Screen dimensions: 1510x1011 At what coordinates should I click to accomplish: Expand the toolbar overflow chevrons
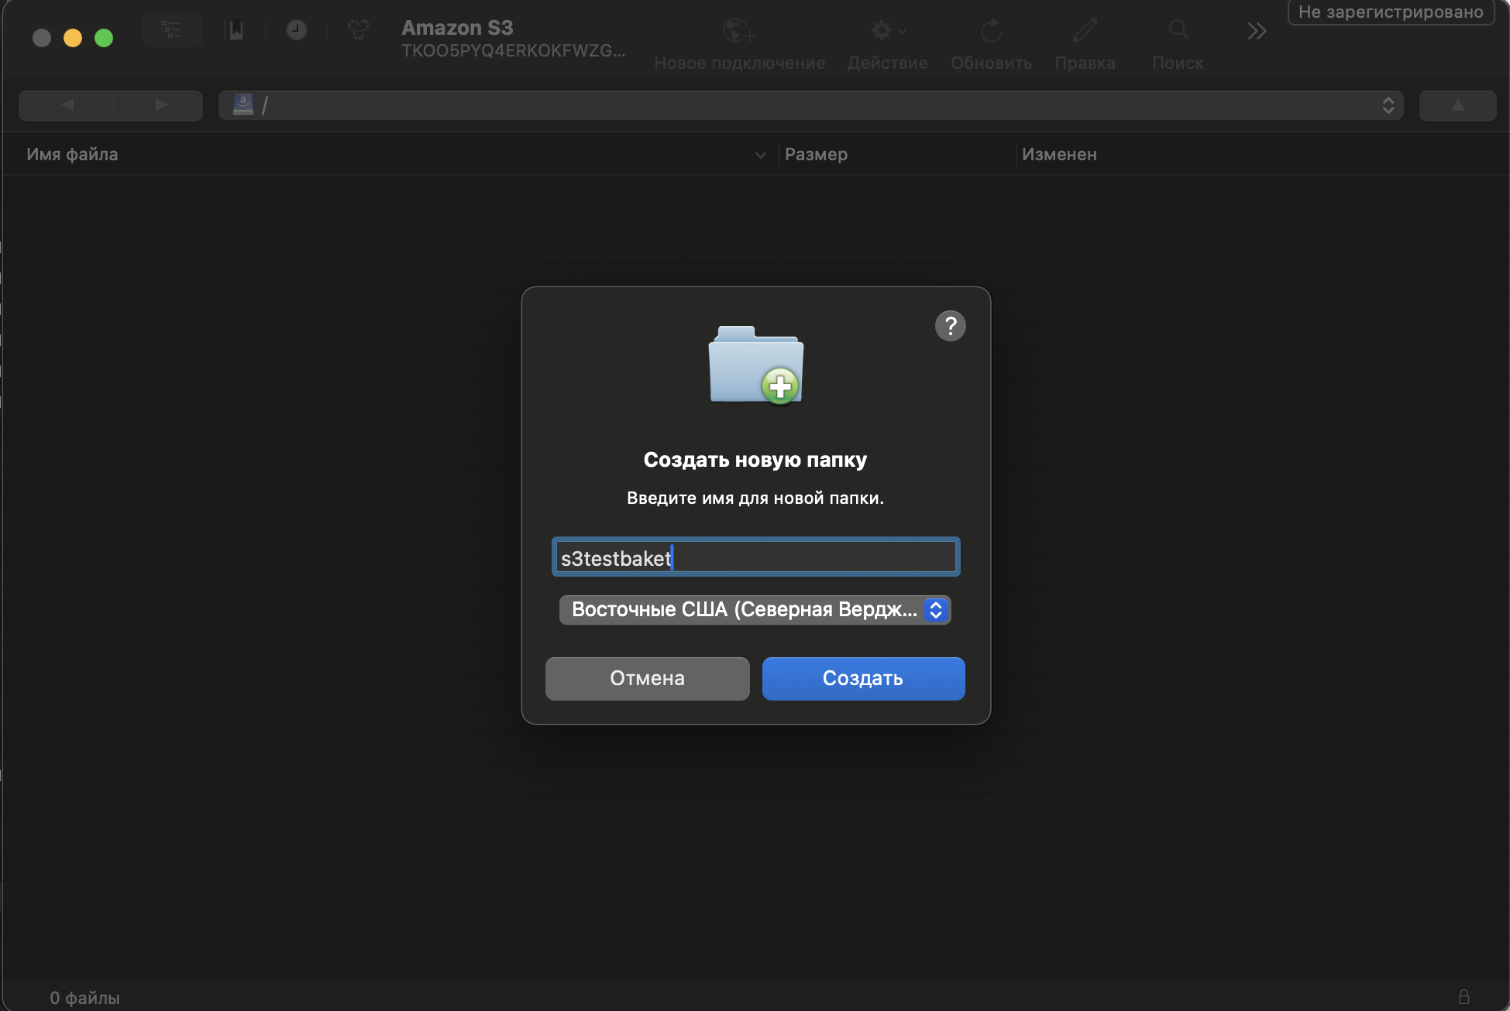(x=1257, y=31)
